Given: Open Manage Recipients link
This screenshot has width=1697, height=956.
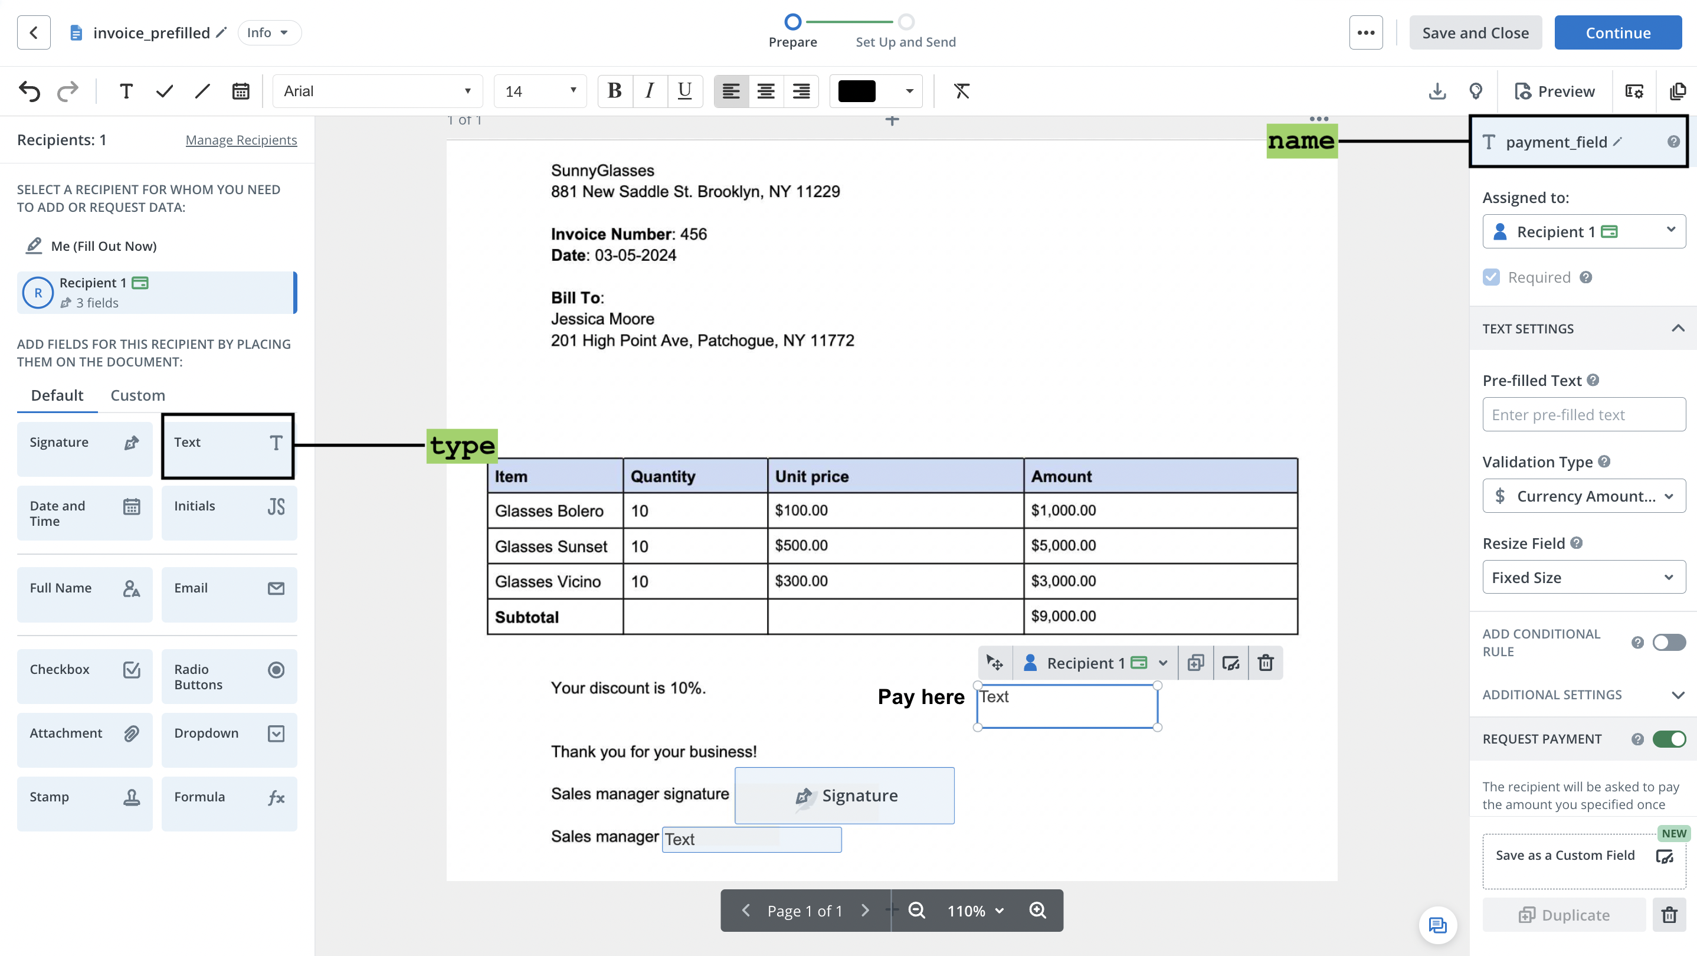Looking at the screenshot, I should point(241,140).
